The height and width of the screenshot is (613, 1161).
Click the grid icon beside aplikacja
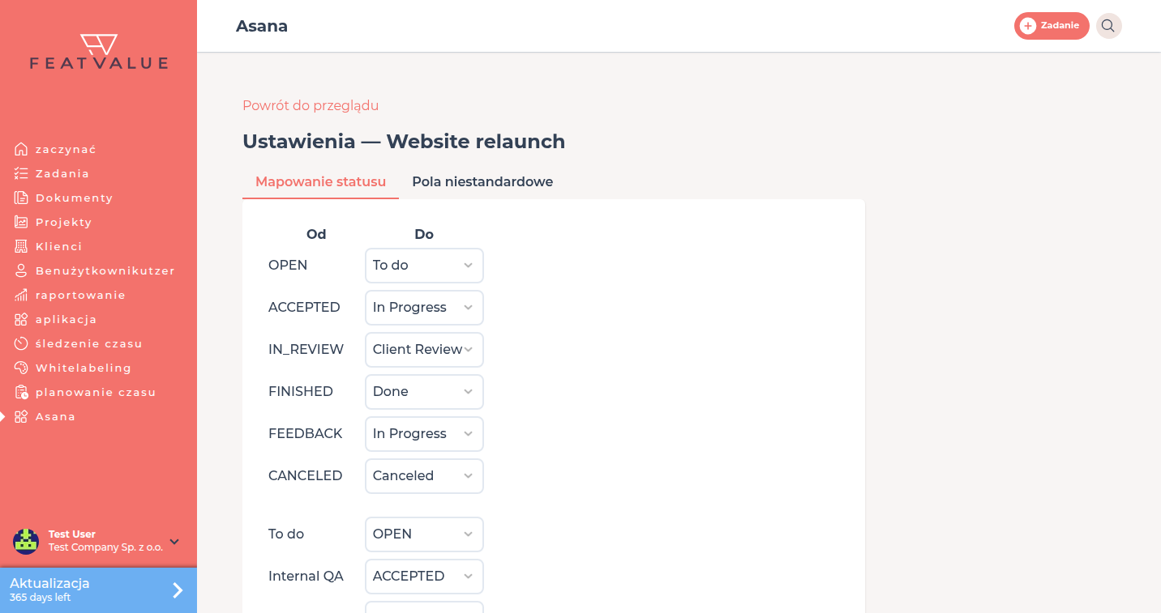point(21,319)
